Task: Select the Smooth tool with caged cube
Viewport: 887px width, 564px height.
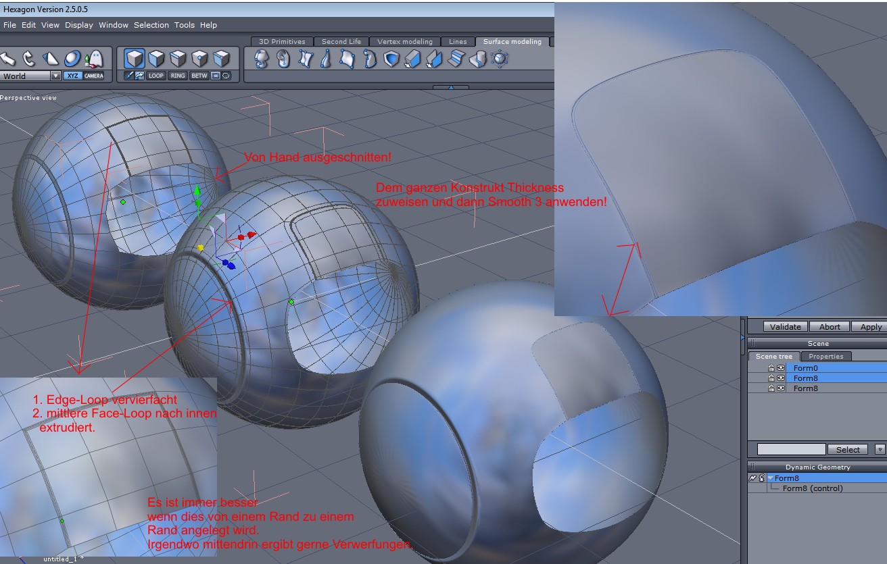Action: tap(500, 59)
